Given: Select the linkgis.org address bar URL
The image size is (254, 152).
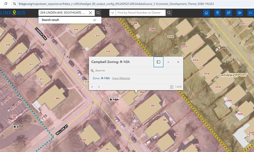Looking at the screenshot, I should [116, 4].
